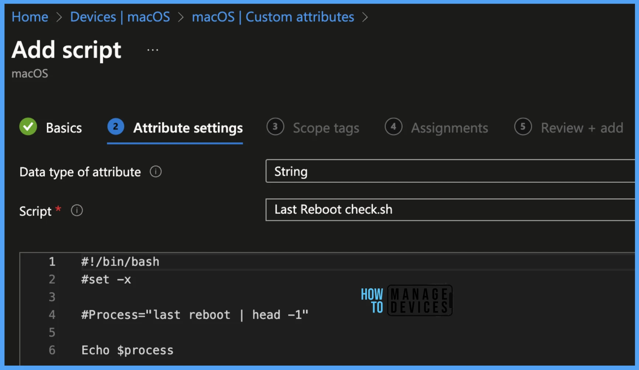
Task: Click line number 1 in the editor gutter
Action: 52,262
